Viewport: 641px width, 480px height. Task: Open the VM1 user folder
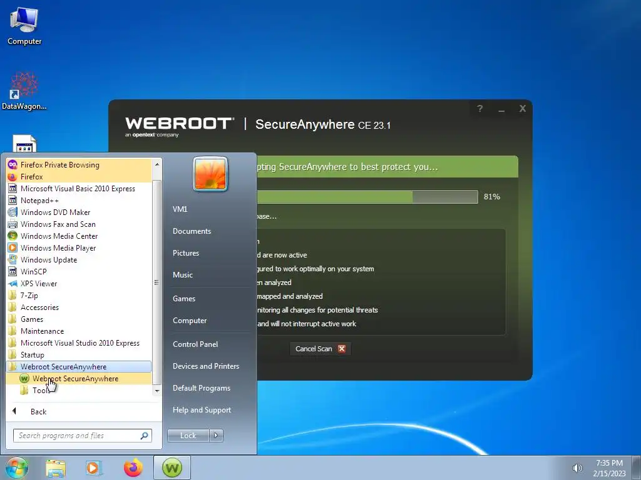(180, 209)
